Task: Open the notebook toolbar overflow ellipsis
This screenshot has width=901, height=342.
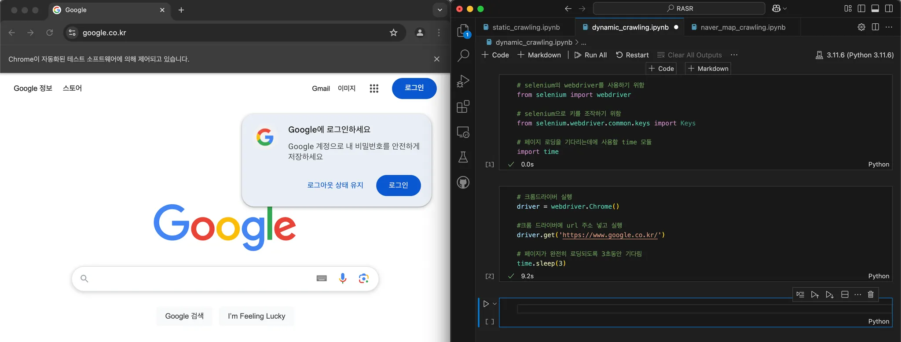Action: [734, 55]
